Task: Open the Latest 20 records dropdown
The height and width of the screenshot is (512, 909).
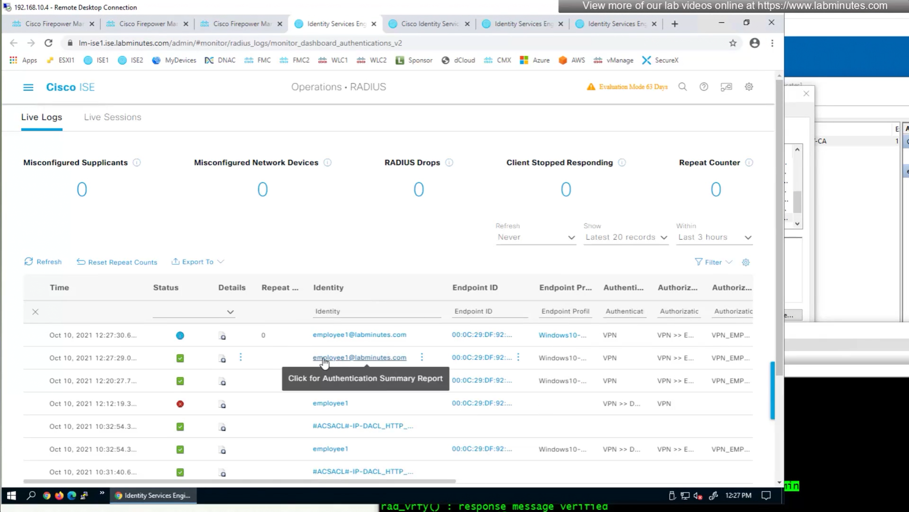Action: [x=626, y=237]
